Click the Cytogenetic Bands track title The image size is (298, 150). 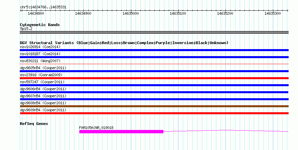pos(40,25)
